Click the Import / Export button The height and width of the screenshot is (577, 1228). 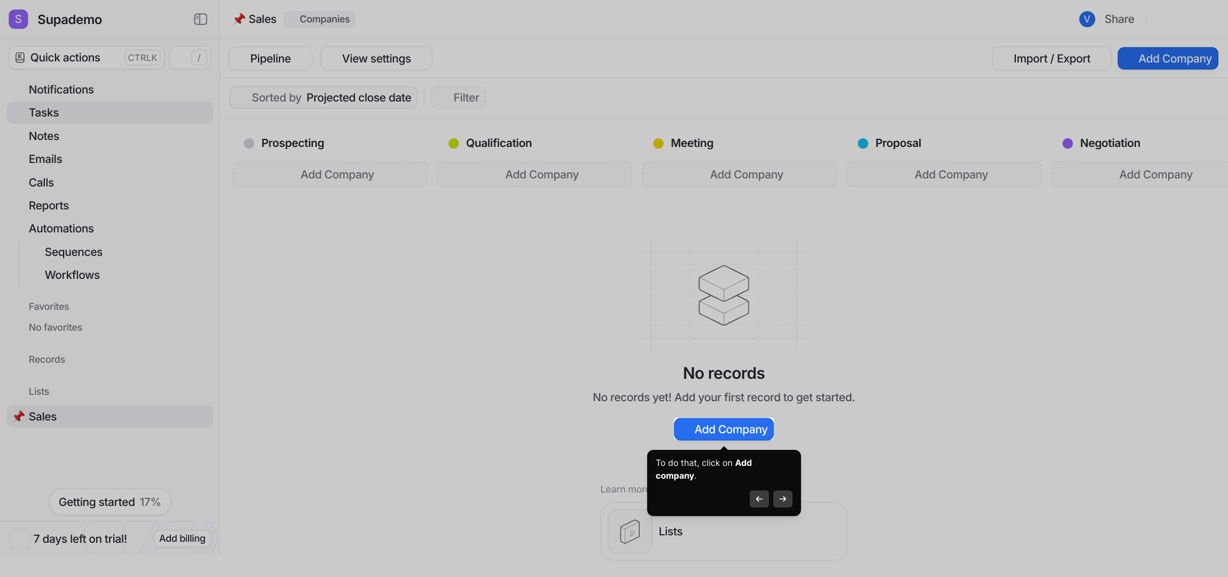coord(1051,58)
